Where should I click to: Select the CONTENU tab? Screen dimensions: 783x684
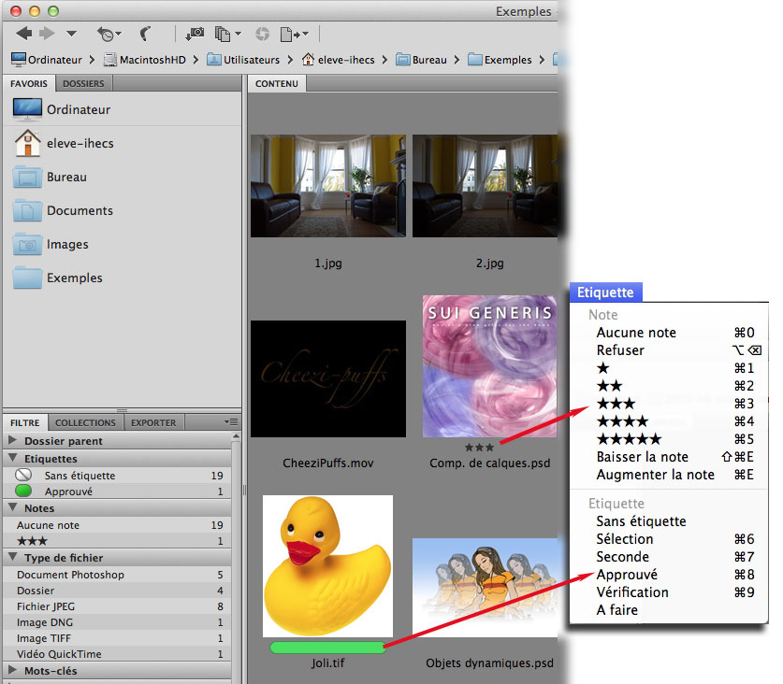click(277, 83)
